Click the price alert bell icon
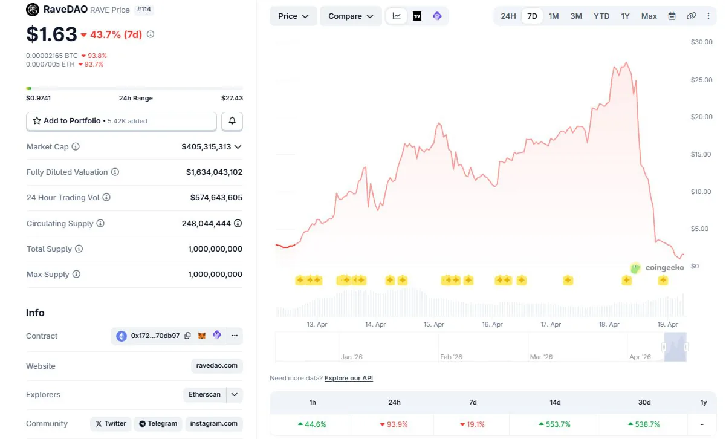726x439 pixels. click(232, 121)
